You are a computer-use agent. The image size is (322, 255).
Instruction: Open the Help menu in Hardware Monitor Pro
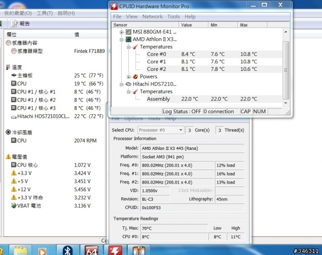[190, 17]
